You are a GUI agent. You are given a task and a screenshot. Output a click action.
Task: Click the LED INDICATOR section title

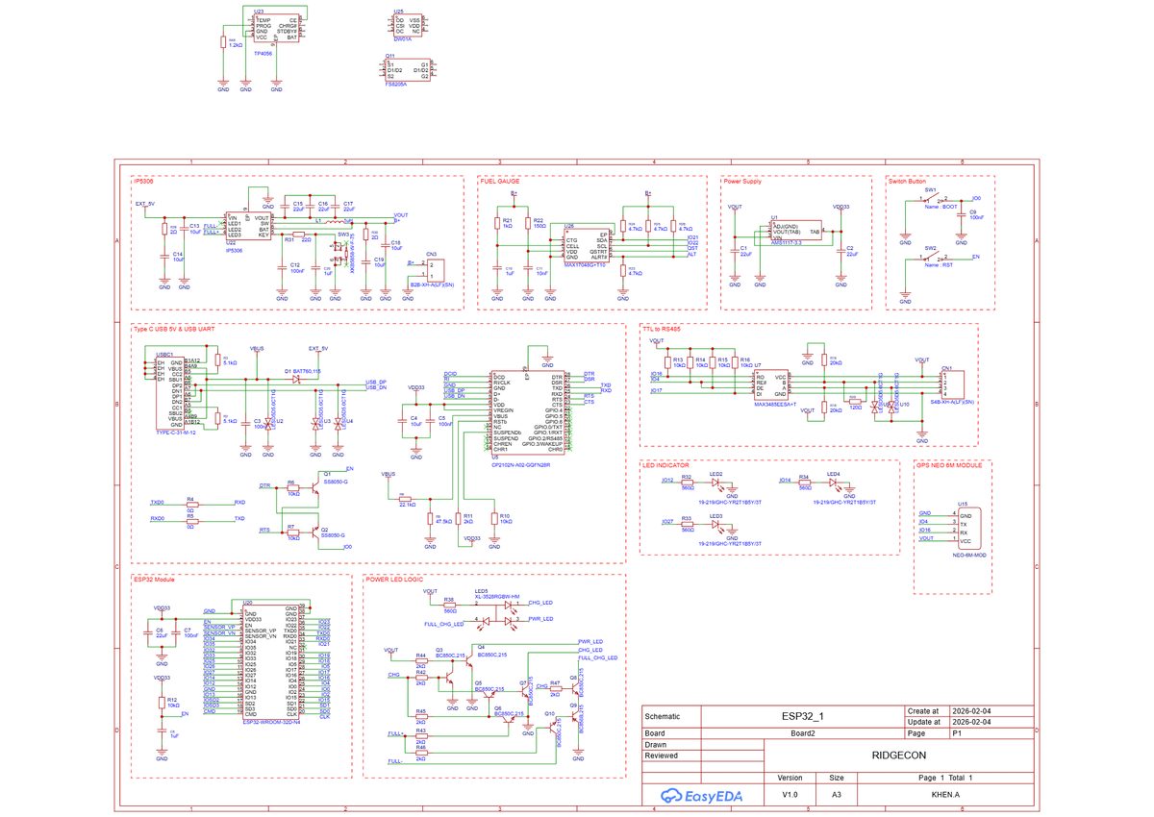(x=665, y=464)
